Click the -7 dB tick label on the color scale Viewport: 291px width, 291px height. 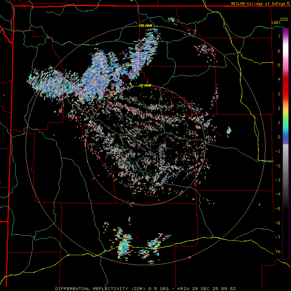point(278,237)
